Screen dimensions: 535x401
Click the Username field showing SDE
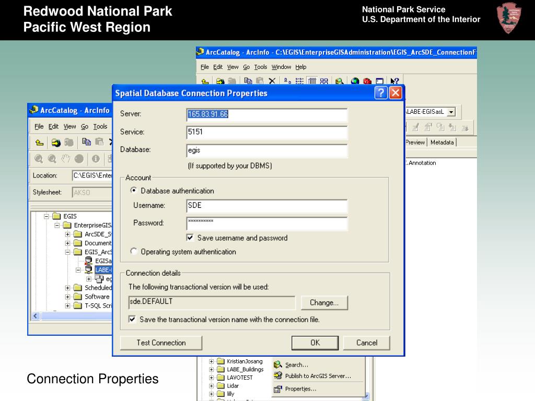coord(267,206)
